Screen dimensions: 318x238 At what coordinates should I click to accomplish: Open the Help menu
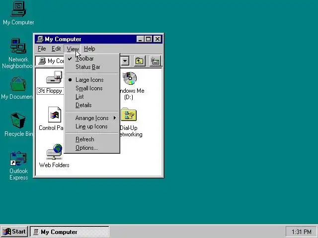(89, 49)
